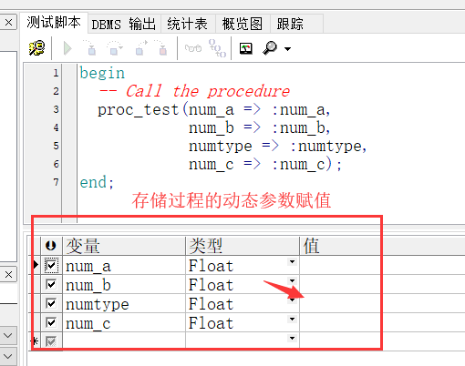
Task: Click the 变量 column header
Action: pyautogui.click(x=124, y=246)
